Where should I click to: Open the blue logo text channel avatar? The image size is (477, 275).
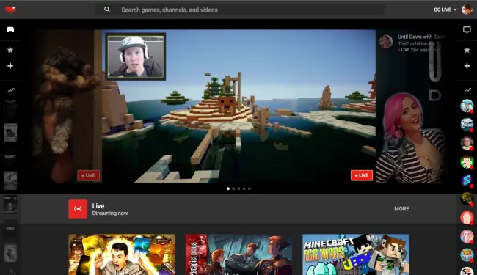point(467,124)
